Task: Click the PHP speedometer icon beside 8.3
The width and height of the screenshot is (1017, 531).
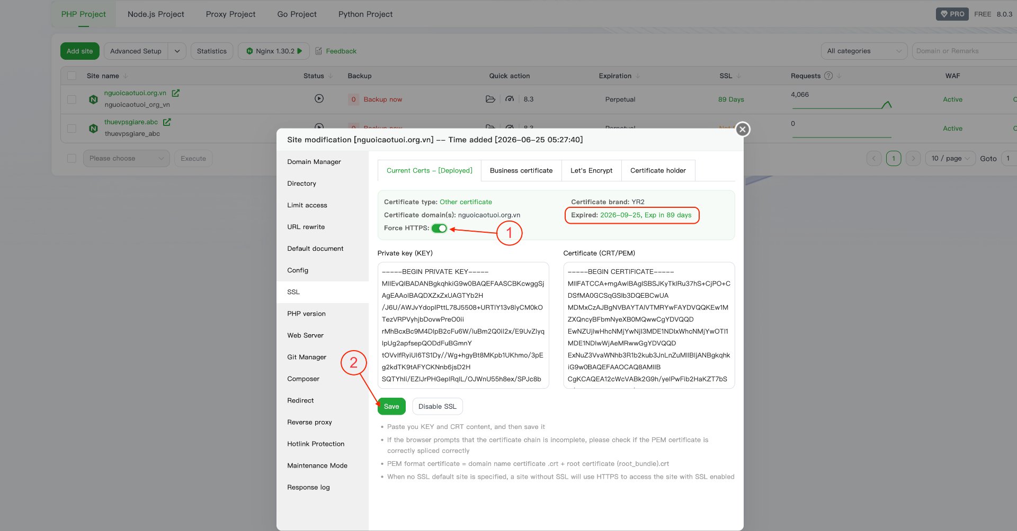Action: coord(510,99)
